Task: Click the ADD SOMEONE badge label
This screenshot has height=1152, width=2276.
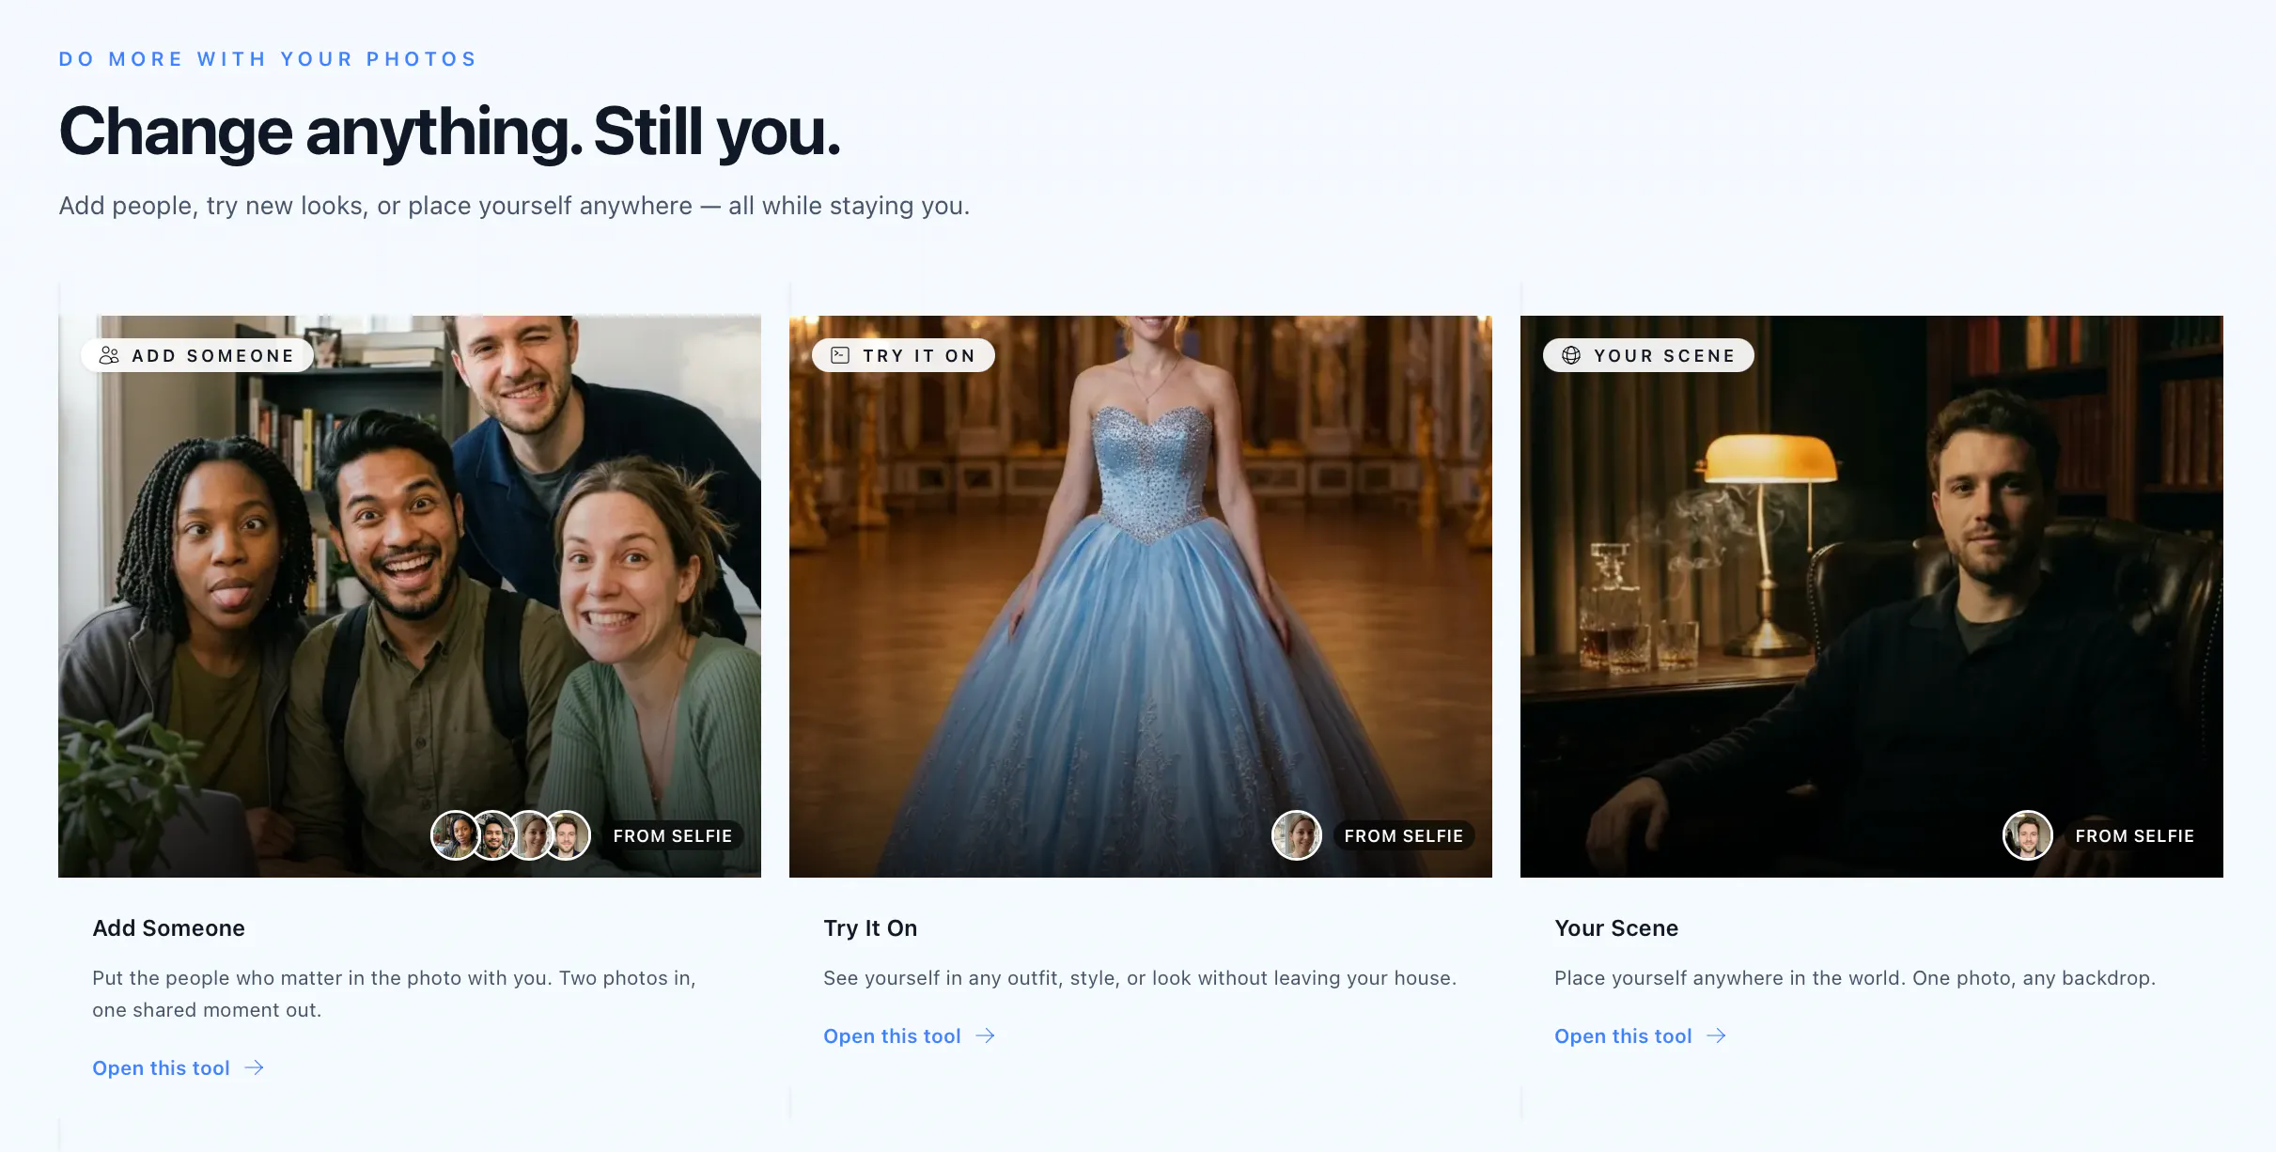Action: (197, 355)
